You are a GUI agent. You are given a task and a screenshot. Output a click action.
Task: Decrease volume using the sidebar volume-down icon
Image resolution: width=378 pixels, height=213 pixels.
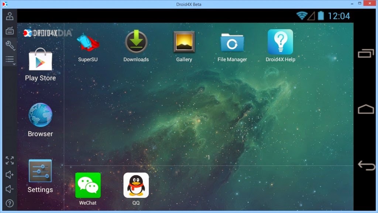(9, 189)
